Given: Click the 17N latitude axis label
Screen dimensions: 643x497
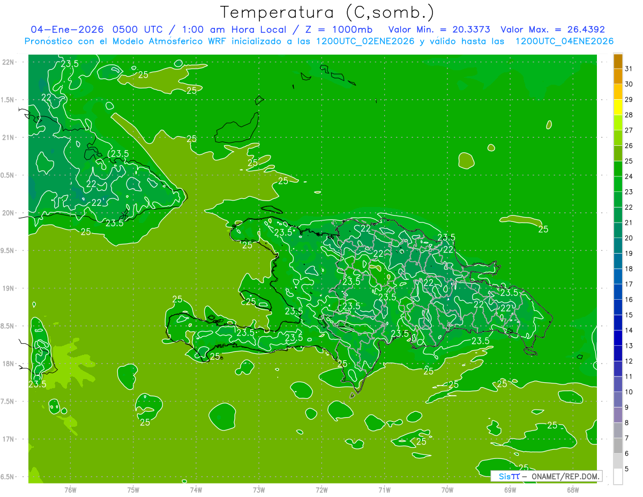Looking at the screenshot, I should (x=9, y=439).
